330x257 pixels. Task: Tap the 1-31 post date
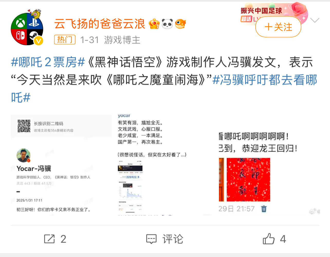89,40
